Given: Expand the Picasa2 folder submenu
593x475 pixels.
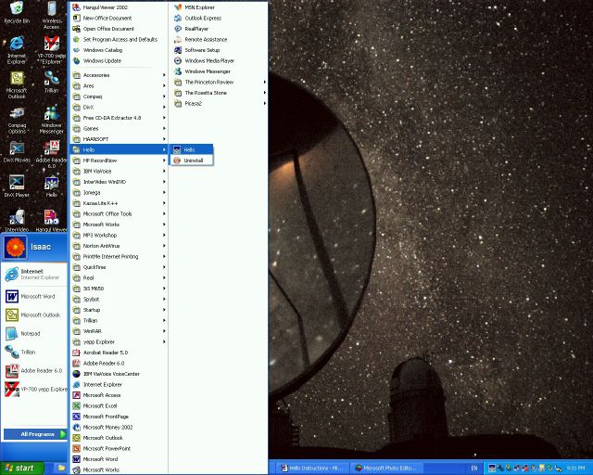Looking at the screenshot, I should [220, 103].
